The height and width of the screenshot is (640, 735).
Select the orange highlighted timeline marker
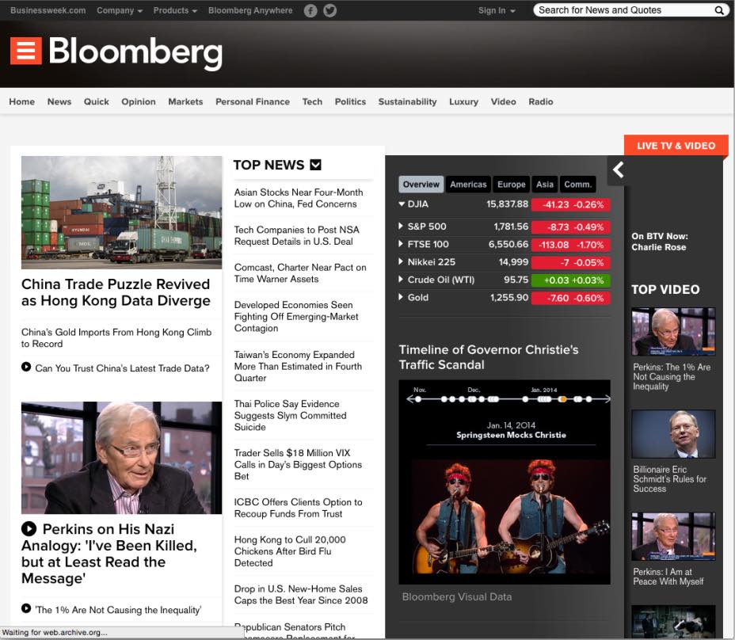coord(562,399)
